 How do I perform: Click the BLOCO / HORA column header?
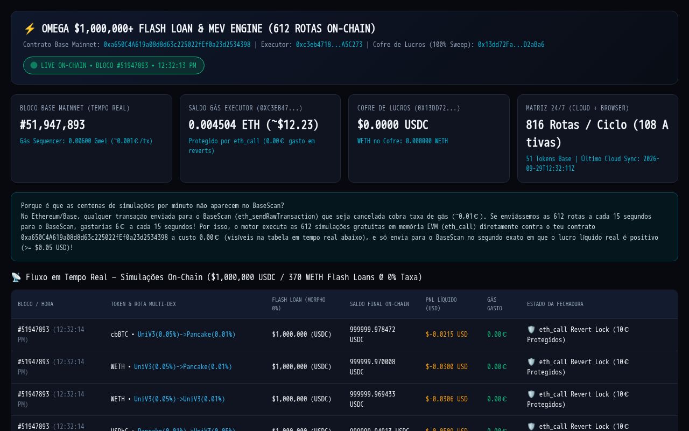pos(36,304)
